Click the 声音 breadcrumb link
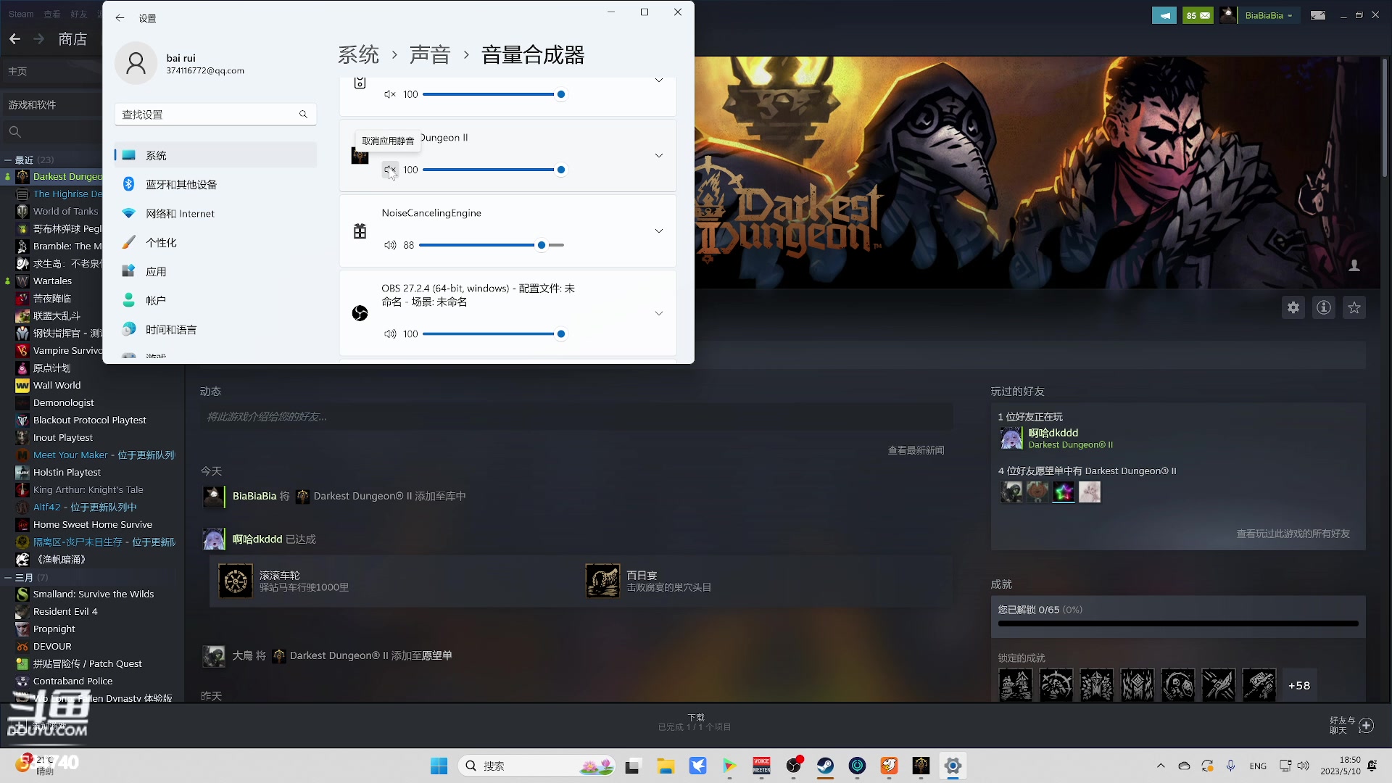This screenshot has width=1392, height=783. click(430, 55)
